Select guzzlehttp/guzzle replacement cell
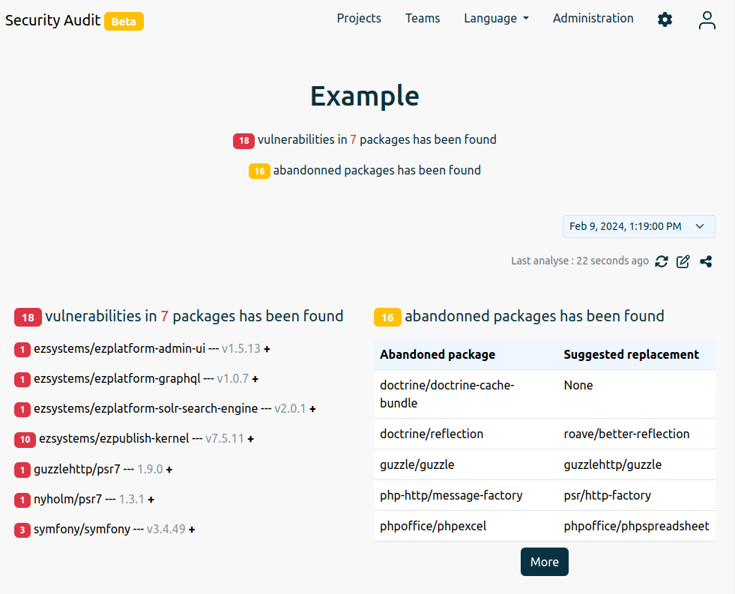Screen dimensions: 735x594 [637, 464]
